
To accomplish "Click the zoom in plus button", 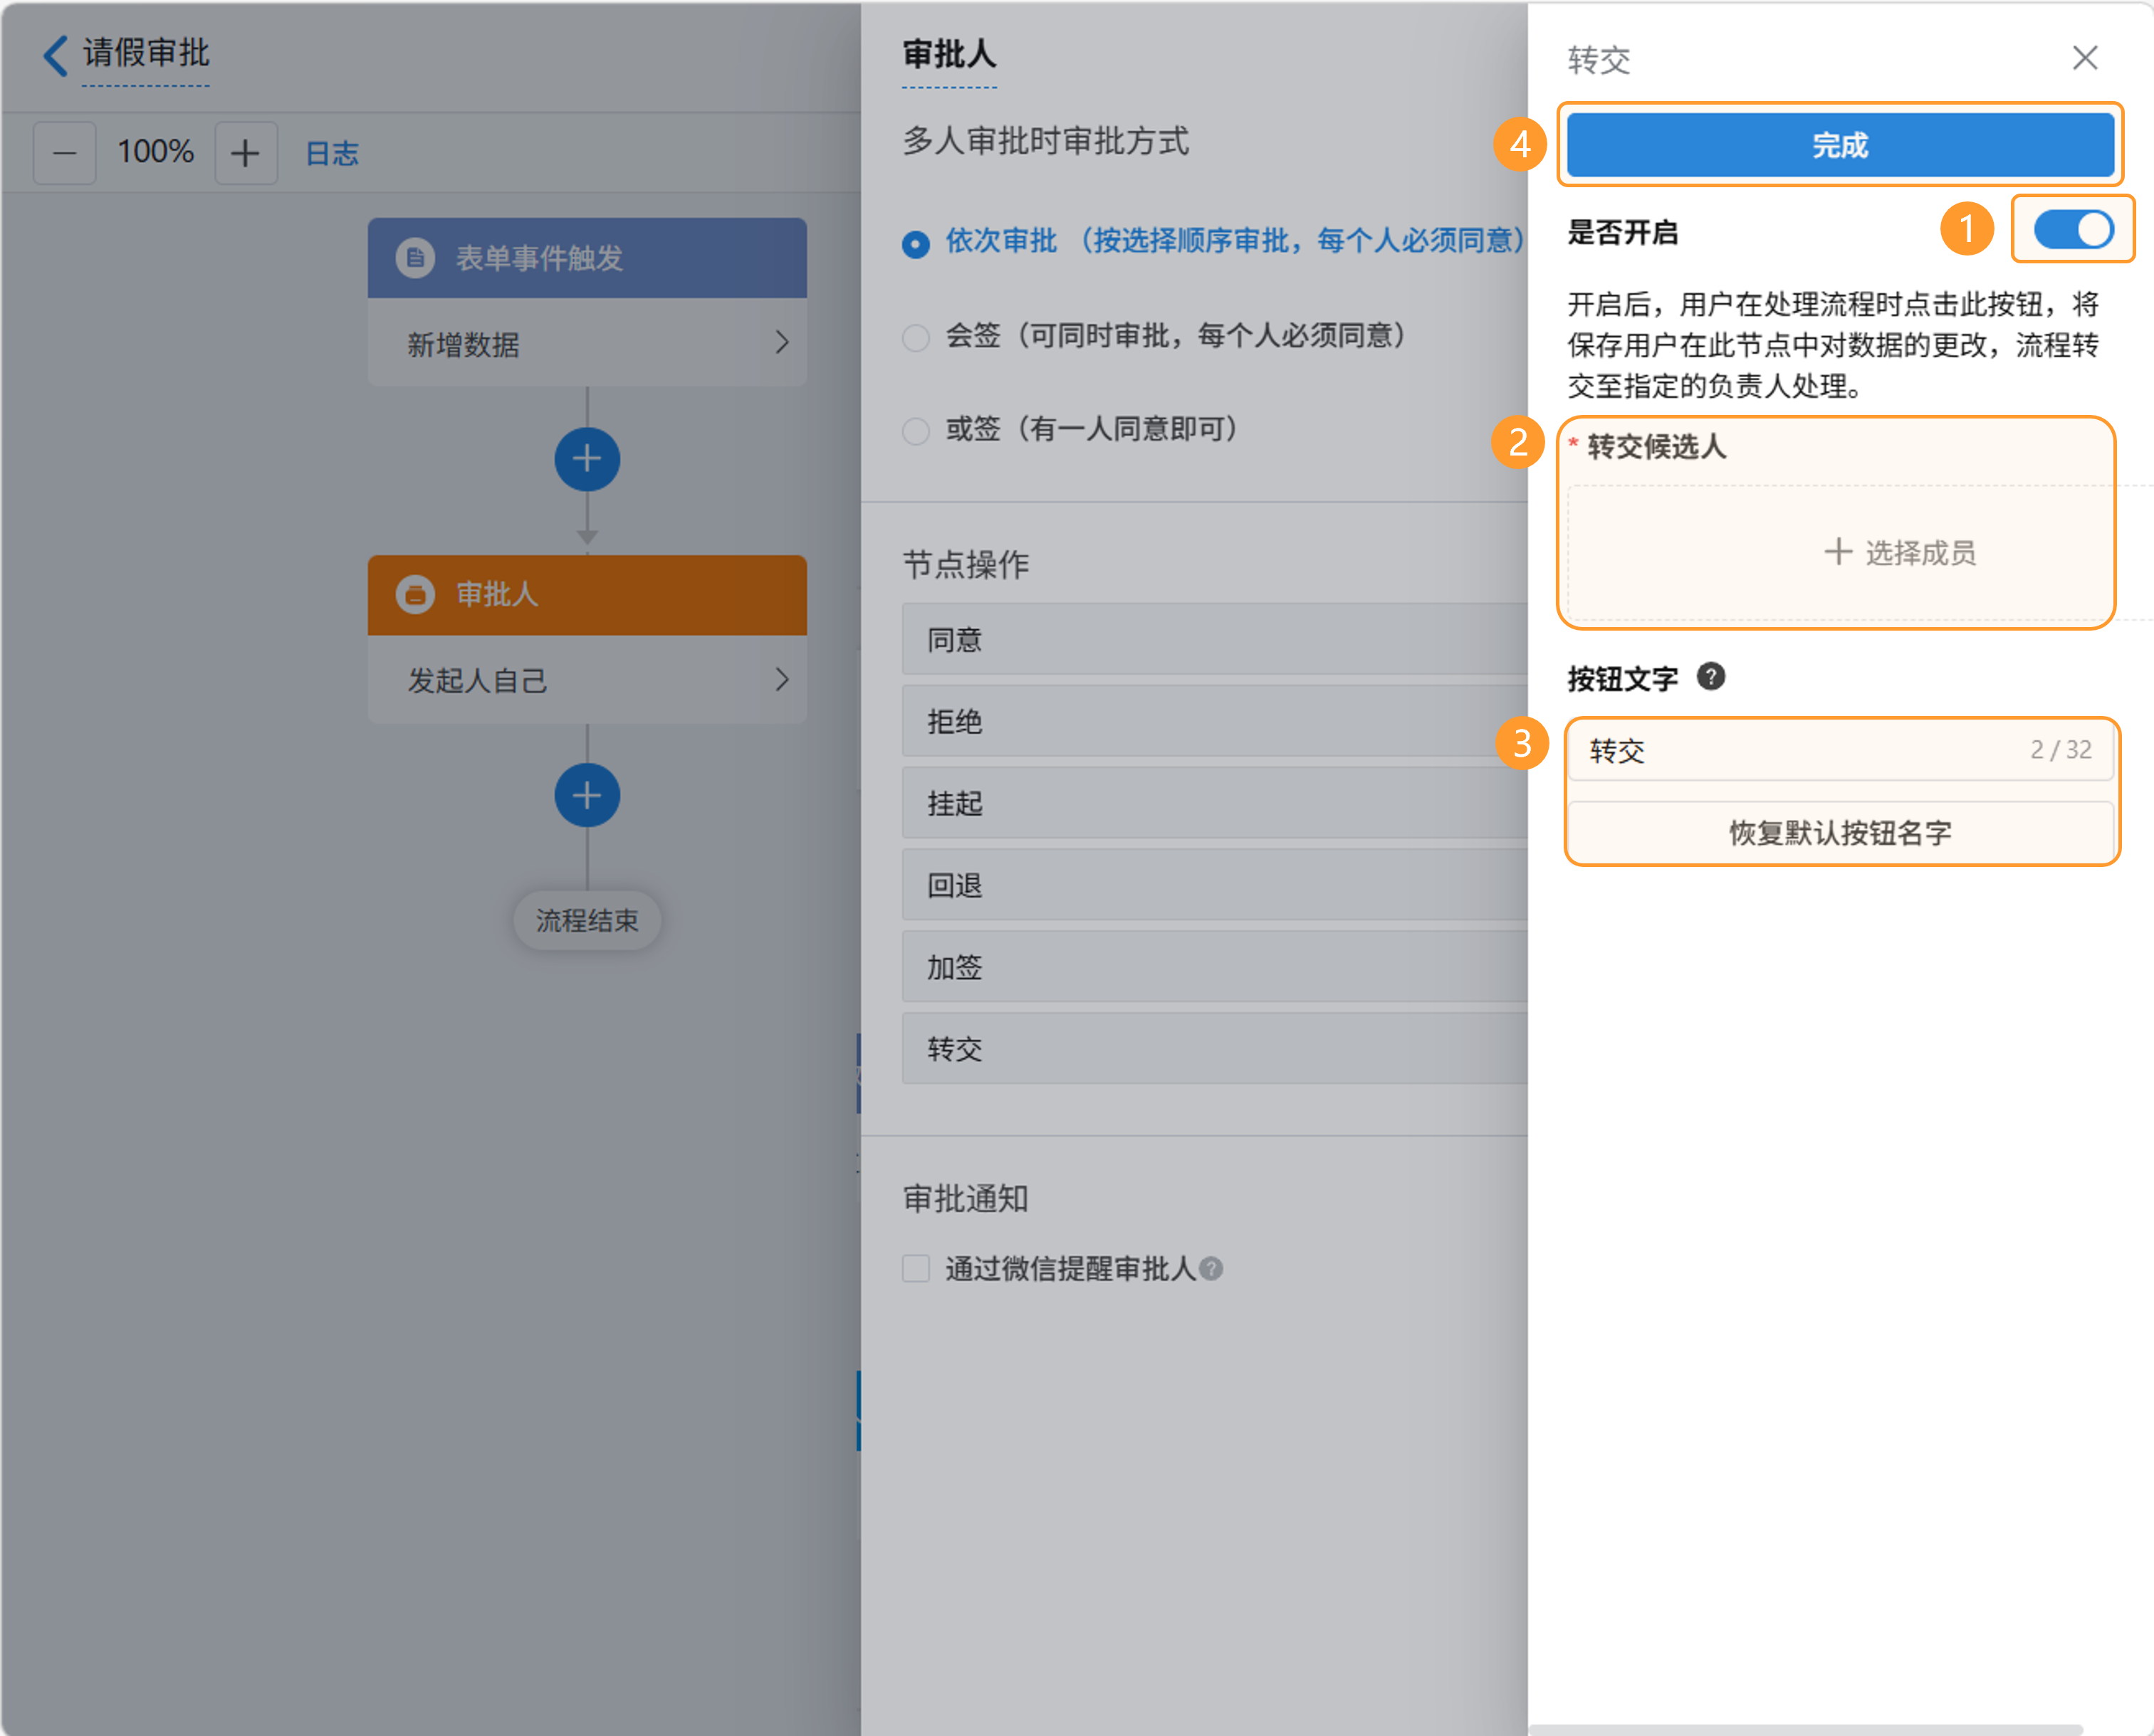I will (245, 153).
